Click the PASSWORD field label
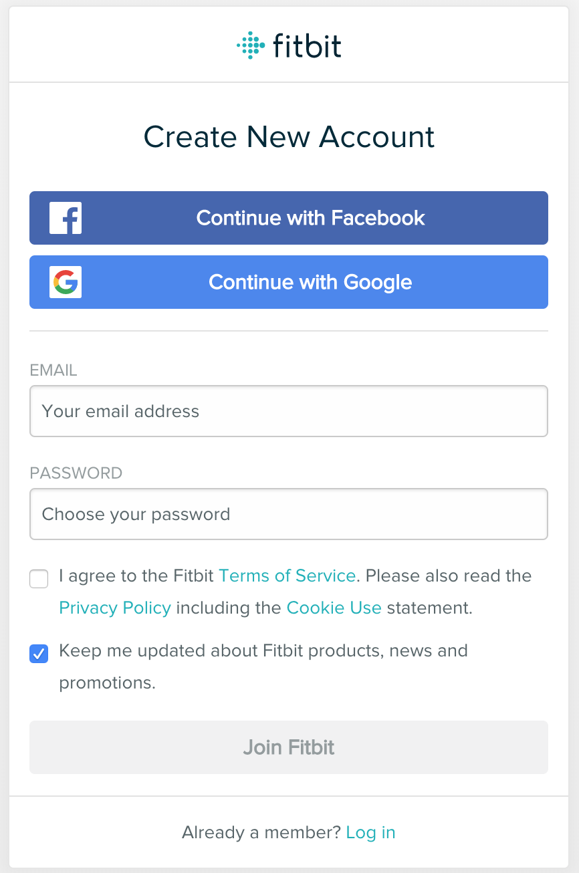The width and height of the screenshot is (579, 873). pyautogui.click(x=76, y=473)
